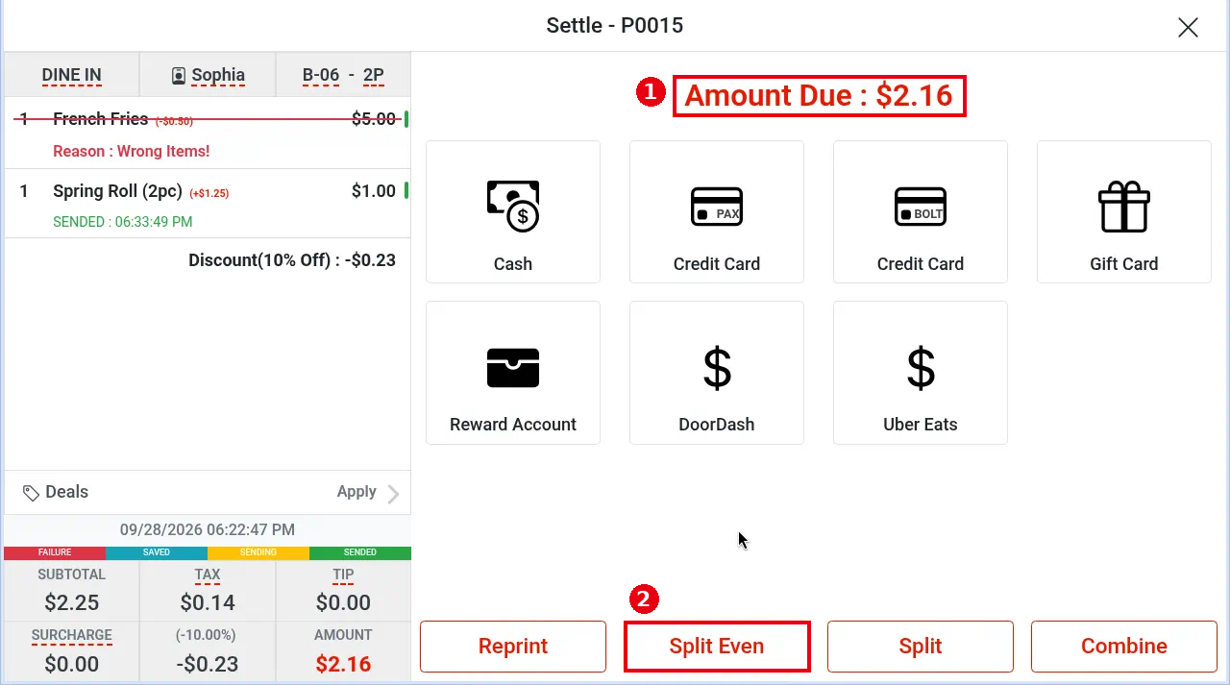Pay with Cash
Screen dimensions: 1230x685
coord(513,212)
